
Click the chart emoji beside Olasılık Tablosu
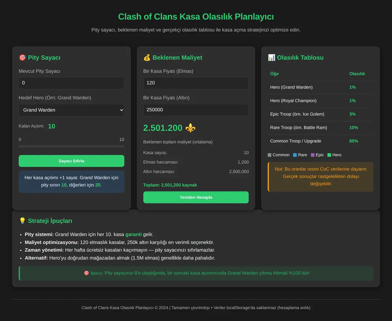[x=271, y=58]
